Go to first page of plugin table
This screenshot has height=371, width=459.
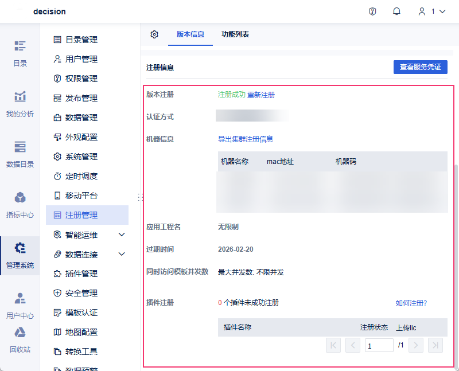click(333, 345)
